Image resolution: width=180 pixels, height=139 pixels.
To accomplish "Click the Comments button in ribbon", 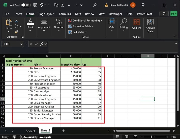I will point(164,14).
